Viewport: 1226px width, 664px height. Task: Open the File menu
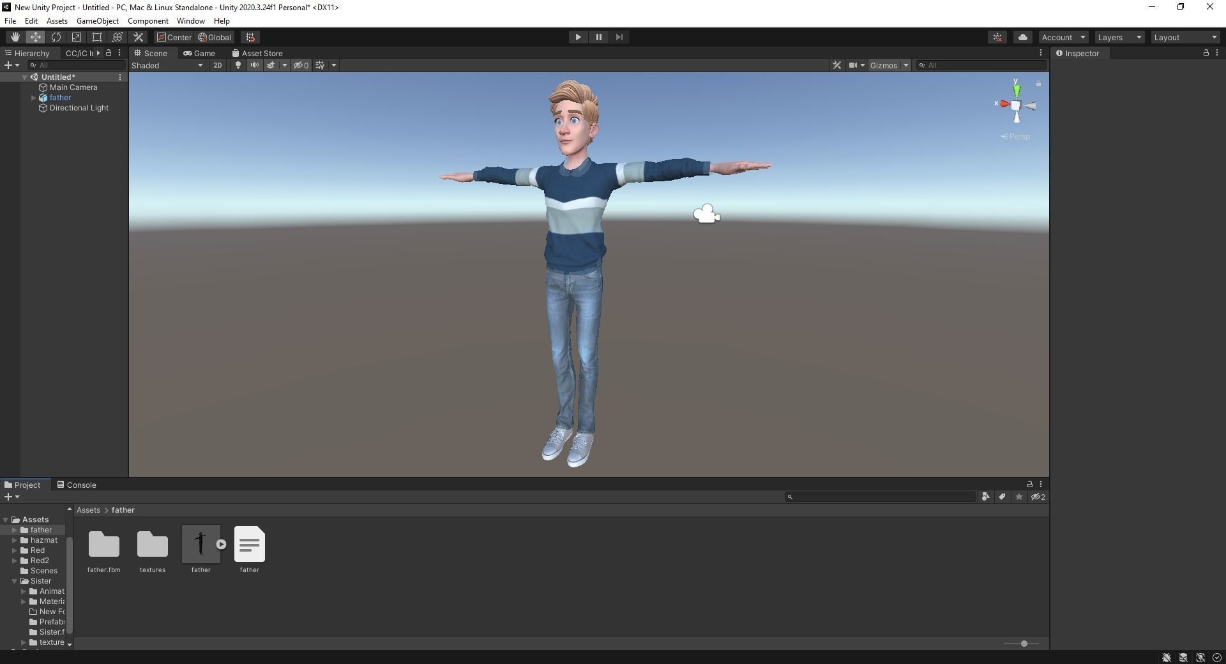(10, 21)
